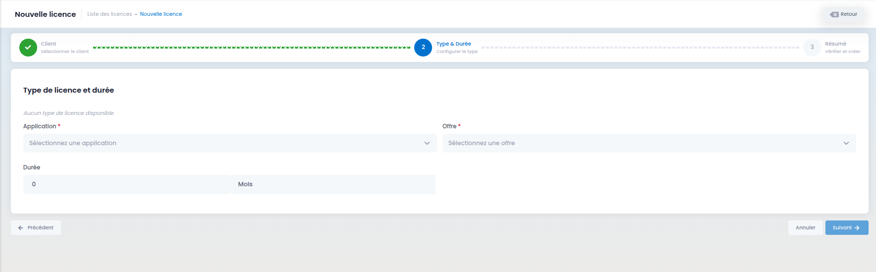
Task: Click the left arrow icon in Précédent
Action: click(x=21, y=228)
